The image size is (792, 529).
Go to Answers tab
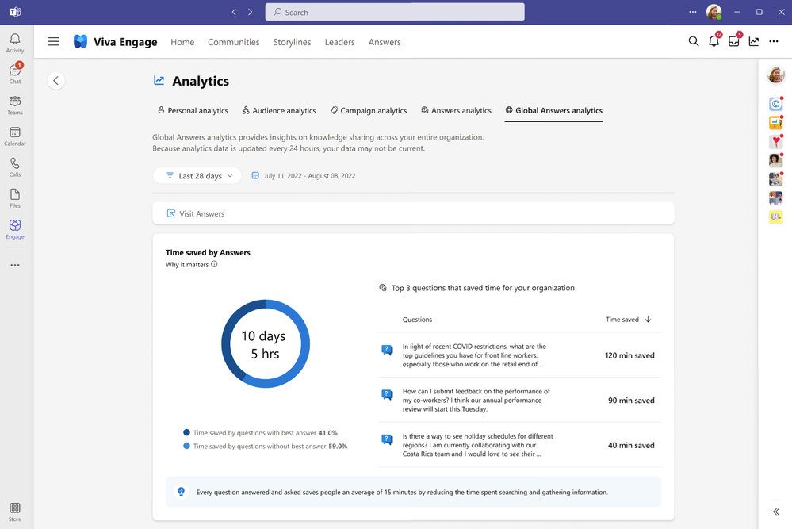point(385,42)
